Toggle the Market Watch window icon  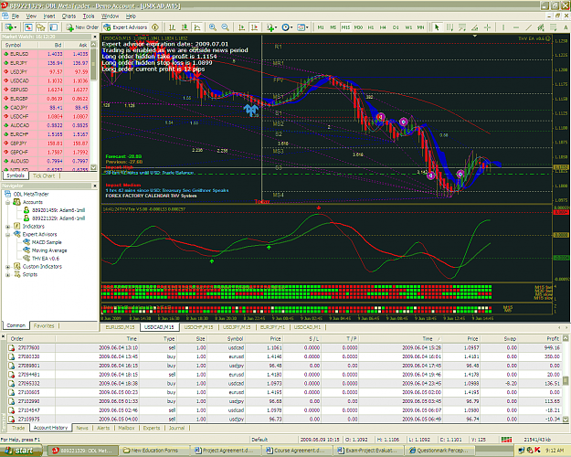[x=28, y=27]
